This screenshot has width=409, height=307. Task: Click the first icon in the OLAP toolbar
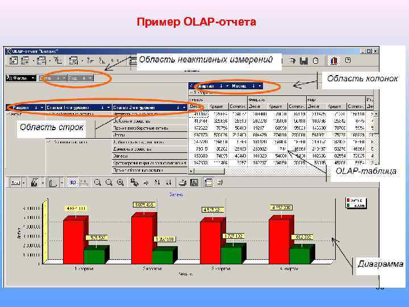[13, 61]
